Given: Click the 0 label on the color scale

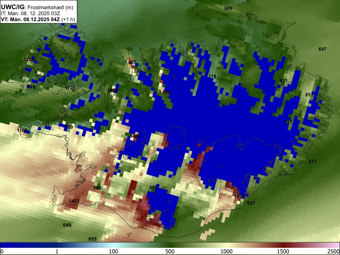Looking at the screenshot, I should 2,251.
